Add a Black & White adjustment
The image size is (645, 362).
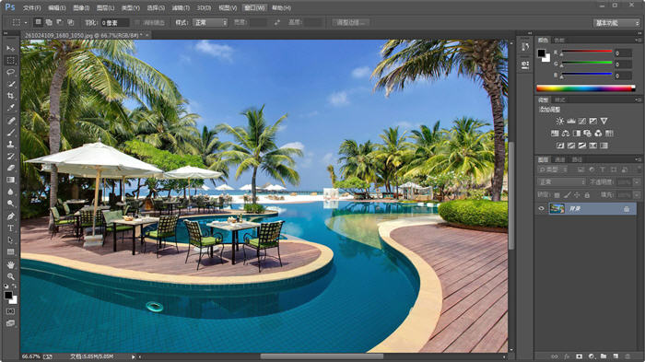click(577, 134)
